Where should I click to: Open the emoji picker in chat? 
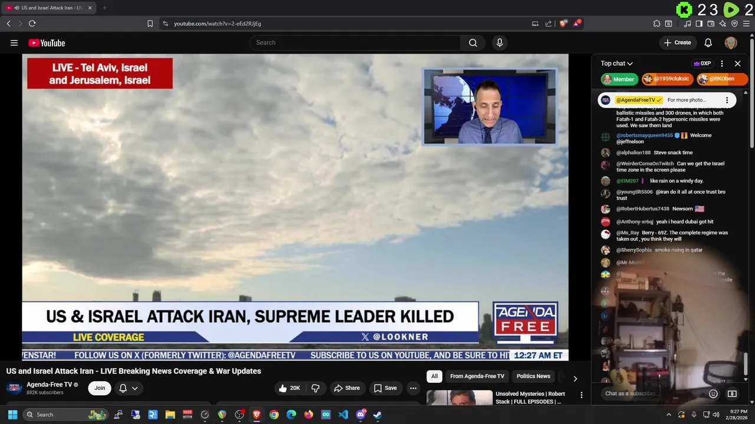(713, 393)
